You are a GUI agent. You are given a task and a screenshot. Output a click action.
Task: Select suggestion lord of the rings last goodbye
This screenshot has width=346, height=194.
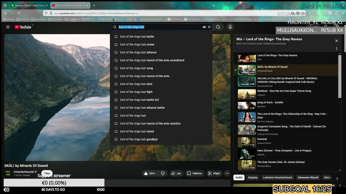click(x=161, y=139)
